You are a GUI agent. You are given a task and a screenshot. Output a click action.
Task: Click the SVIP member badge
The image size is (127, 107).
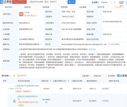pyautogui.click(x=121, y=2)
